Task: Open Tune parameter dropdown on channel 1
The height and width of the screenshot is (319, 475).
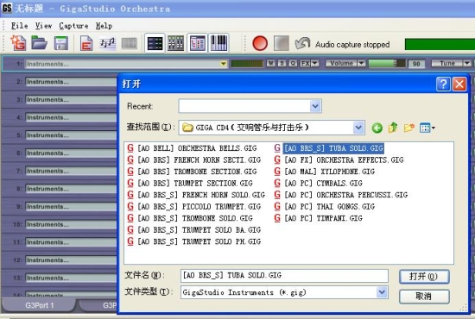Action: 467,63
